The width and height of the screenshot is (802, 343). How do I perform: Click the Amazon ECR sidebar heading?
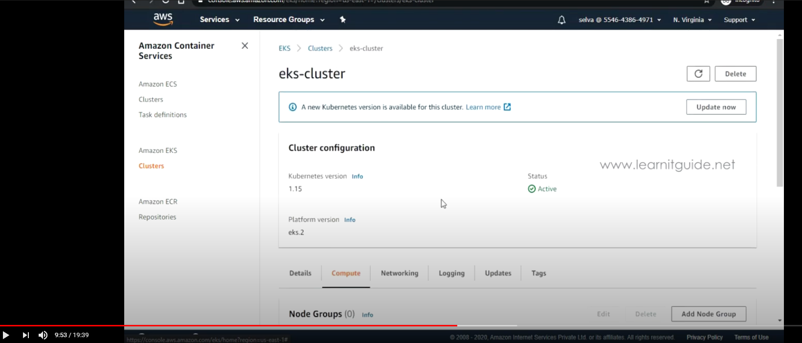[157, 202]
